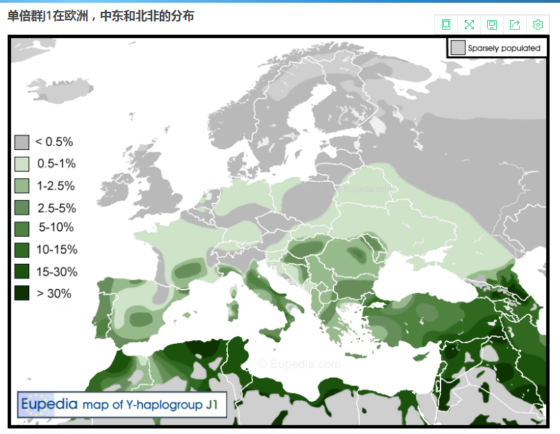Share the image with arrow icon
Screen dimensions: 560x434
pyautogui.click(x=515, y=24)
